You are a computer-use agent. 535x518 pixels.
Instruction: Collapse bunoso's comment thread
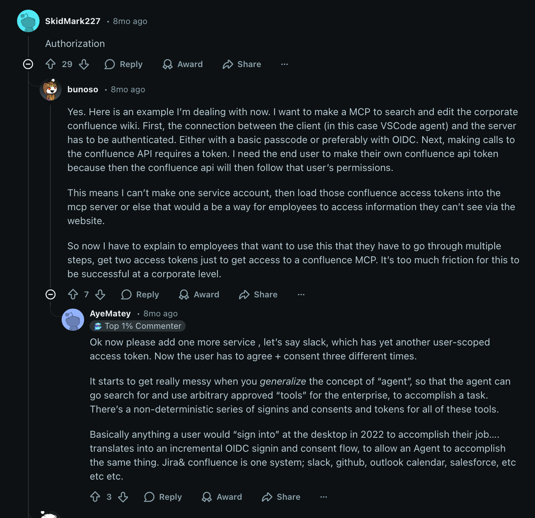pyautogui.click(x=50, y=295)
